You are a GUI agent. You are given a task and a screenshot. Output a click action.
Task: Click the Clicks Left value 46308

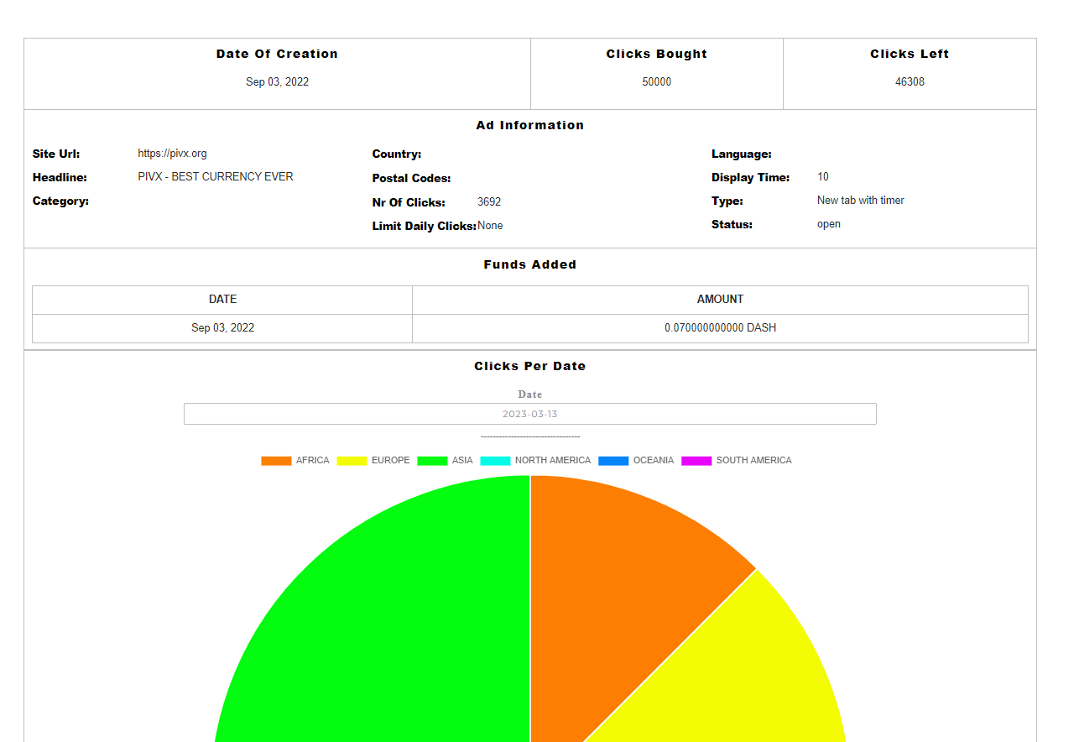pyautogui.click(x=910, y=82)
